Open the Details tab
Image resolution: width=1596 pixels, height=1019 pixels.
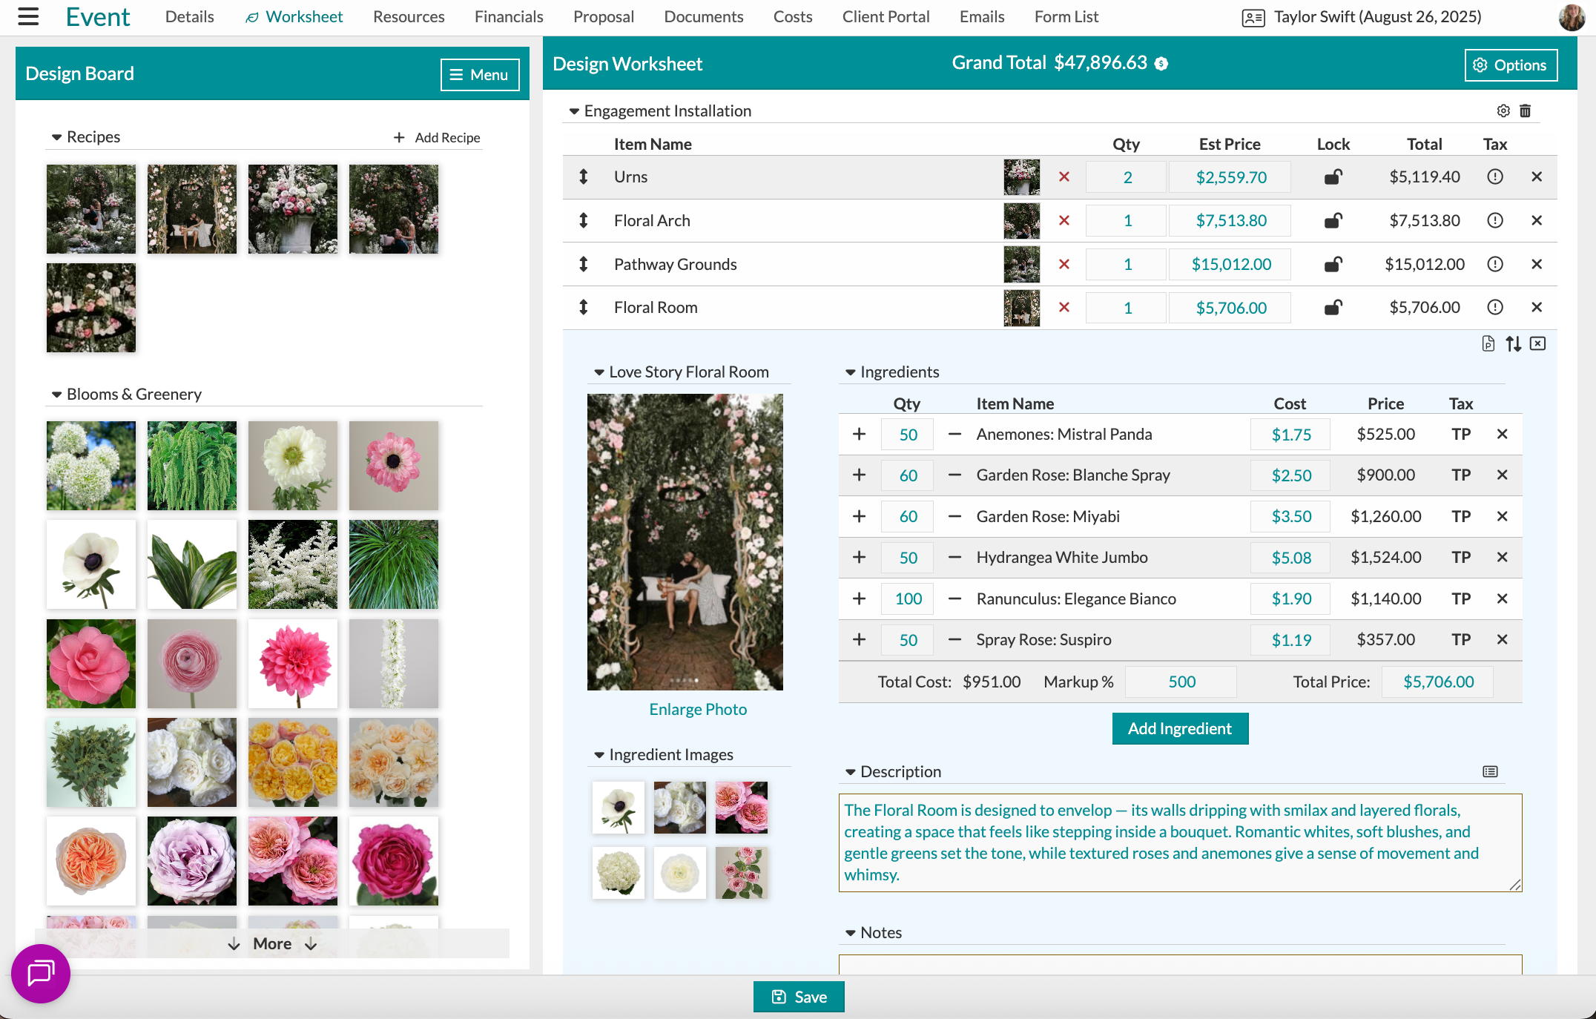(189, 16)
